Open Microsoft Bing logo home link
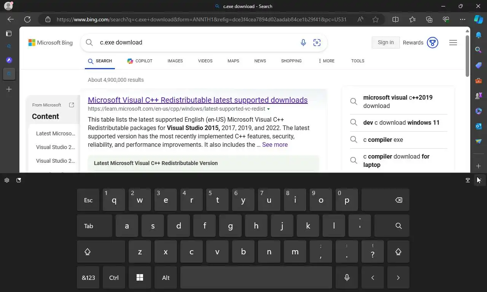 click(51, 43)
